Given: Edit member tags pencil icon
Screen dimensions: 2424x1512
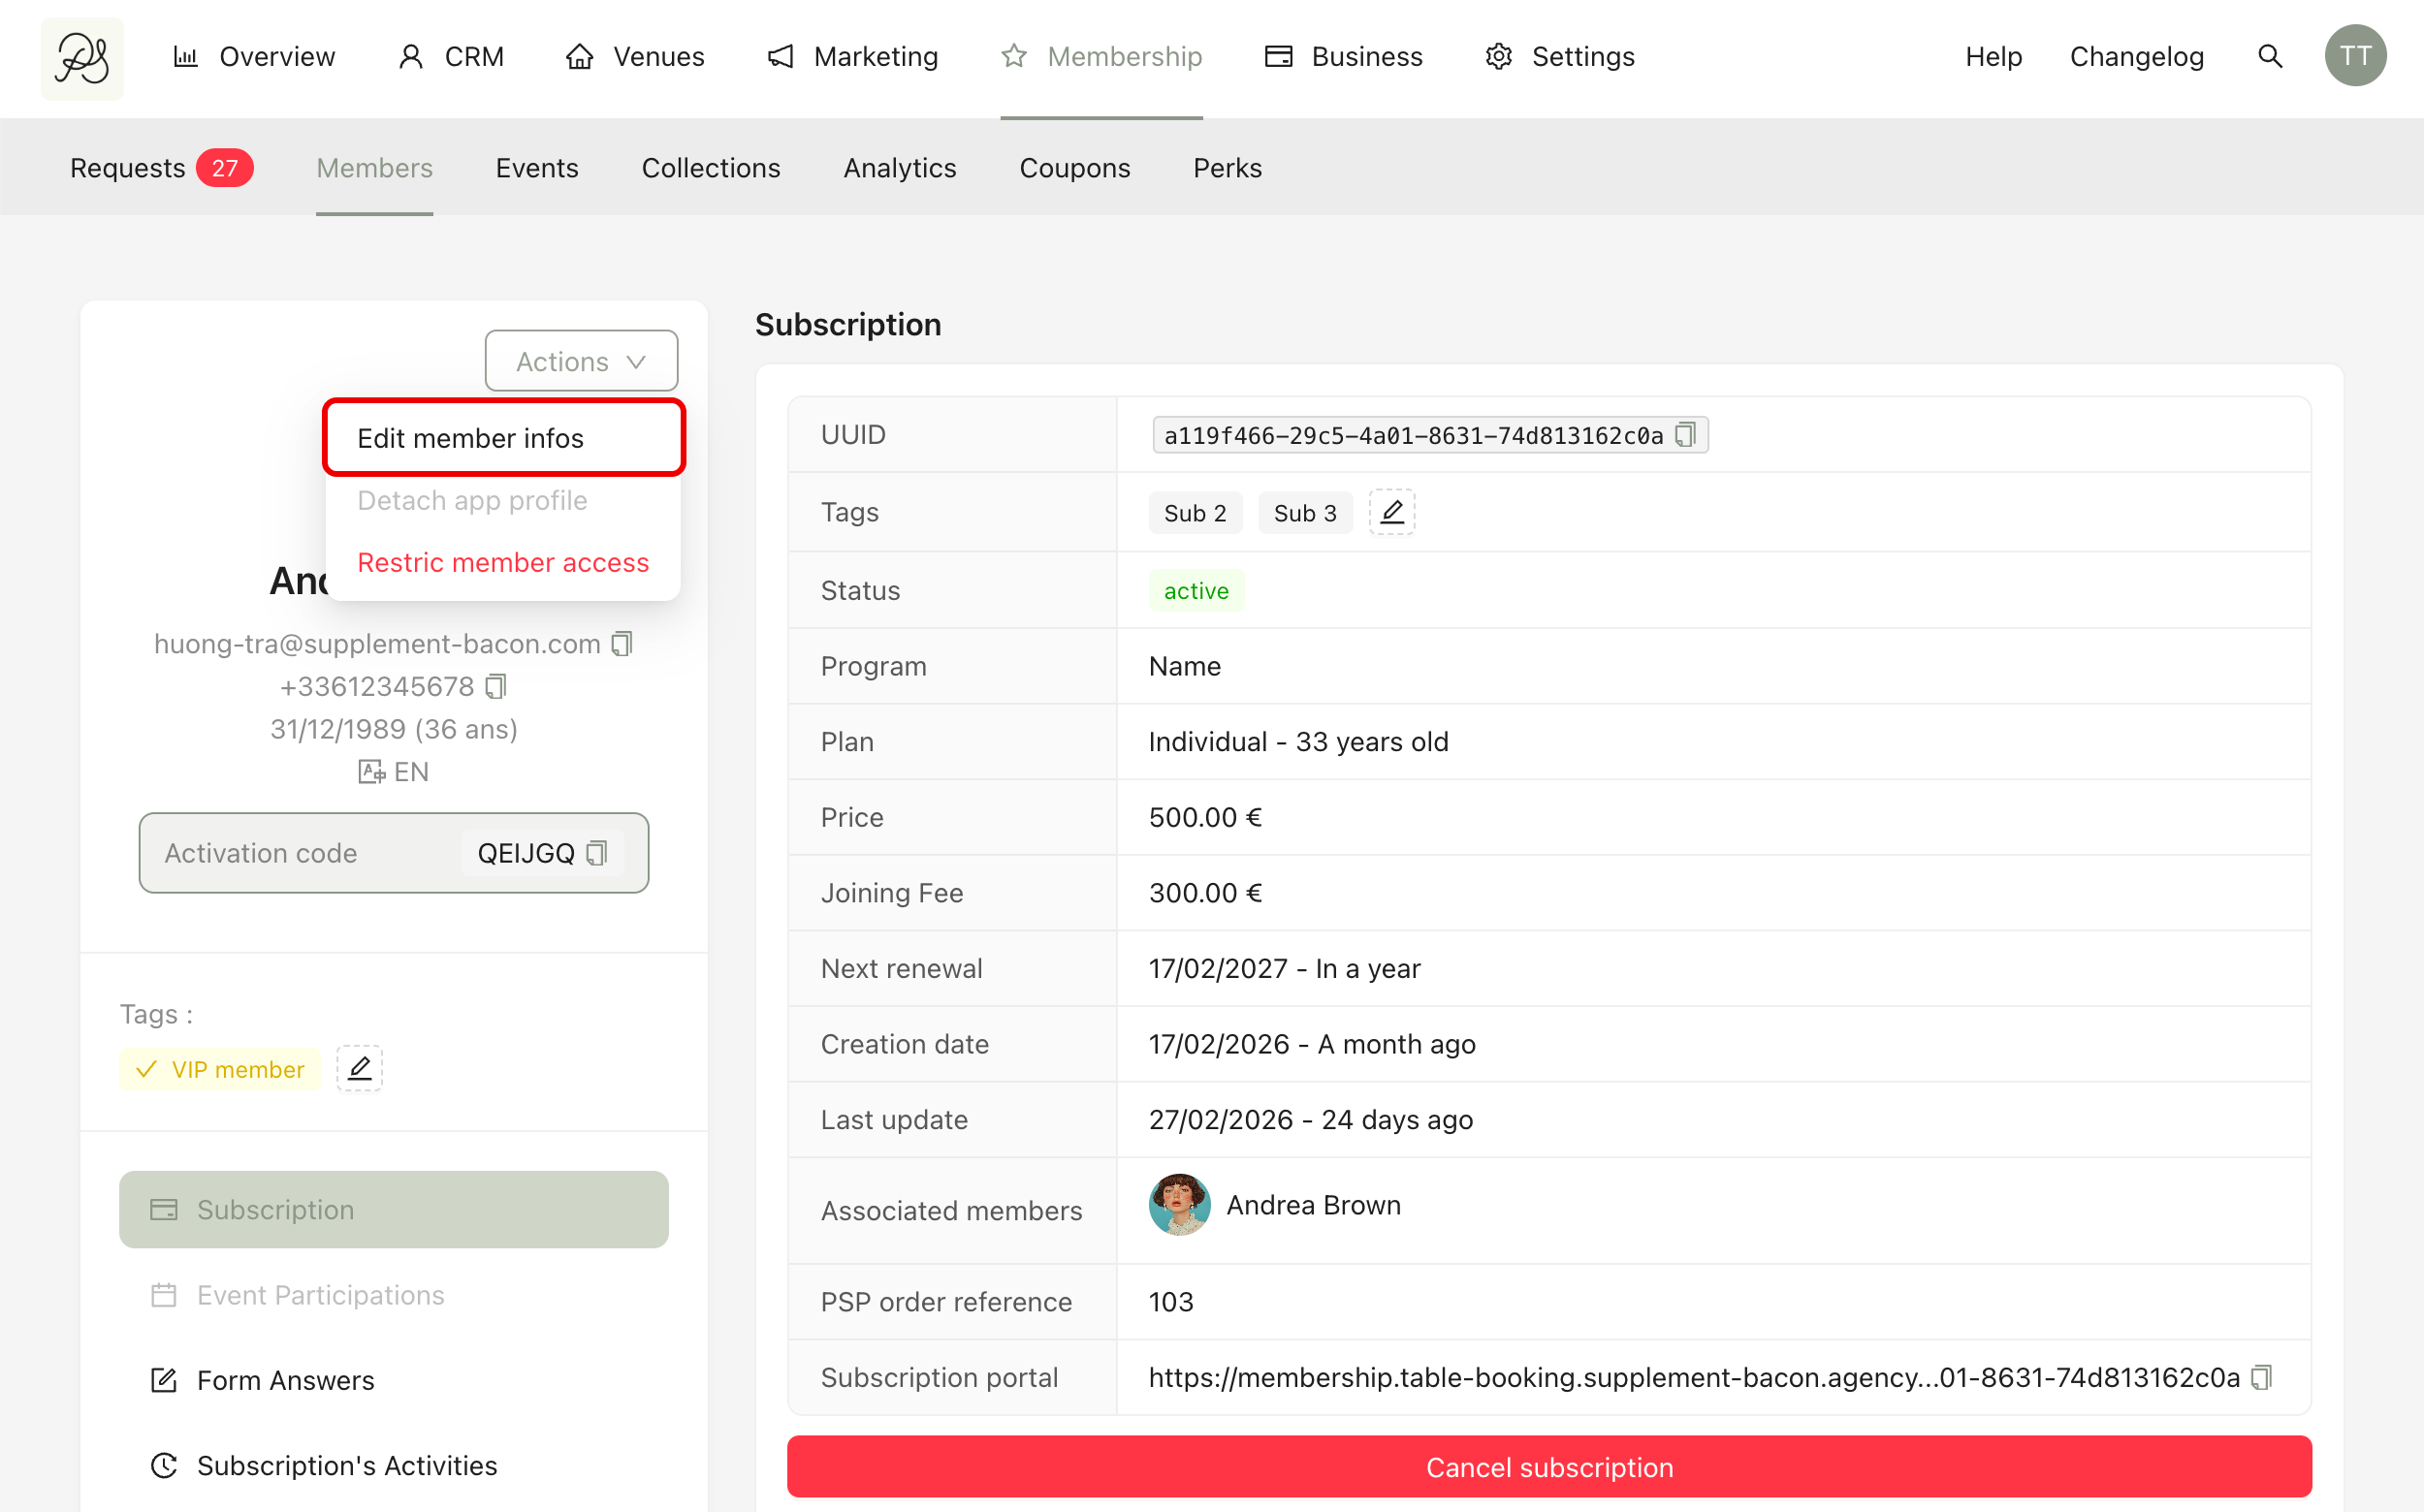Looking at the screenshot, I should pyautogui.click(x=359, y=1068).
